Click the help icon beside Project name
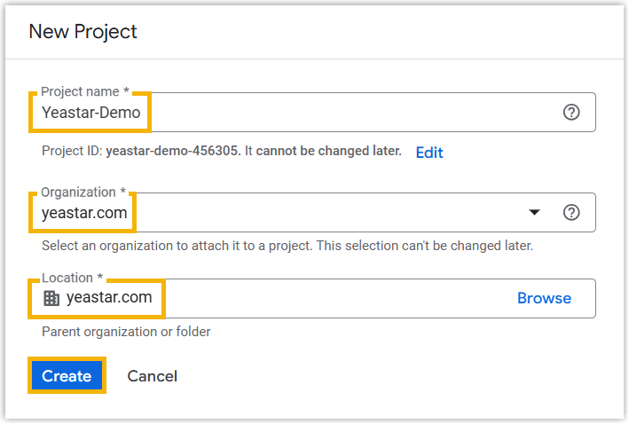 (571, 113)
